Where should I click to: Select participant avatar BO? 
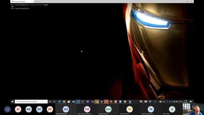coord(39,109)
